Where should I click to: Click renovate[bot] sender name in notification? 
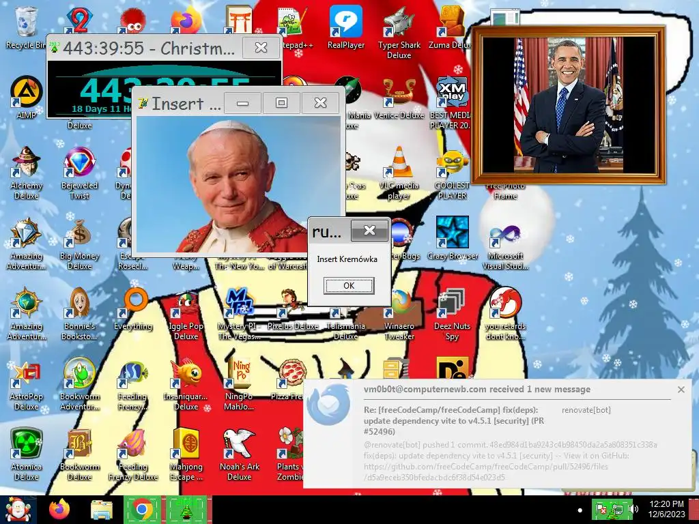tap(586, 410)
